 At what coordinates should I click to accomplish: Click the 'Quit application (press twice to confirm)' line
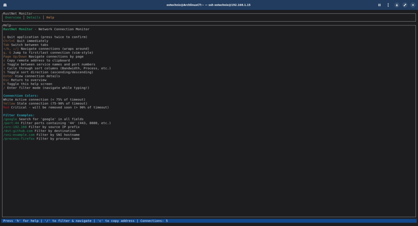pos(45,37)
